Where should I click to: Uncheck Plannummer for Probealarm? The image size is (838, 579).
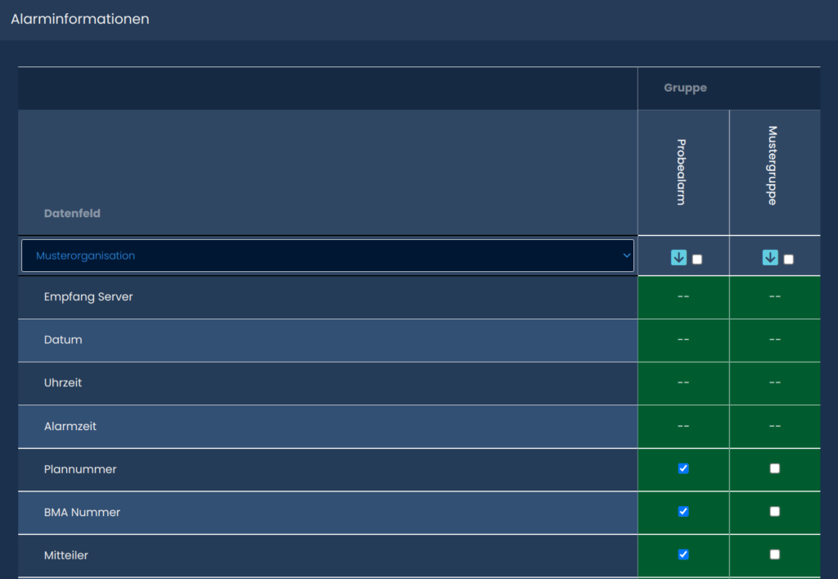683,468
